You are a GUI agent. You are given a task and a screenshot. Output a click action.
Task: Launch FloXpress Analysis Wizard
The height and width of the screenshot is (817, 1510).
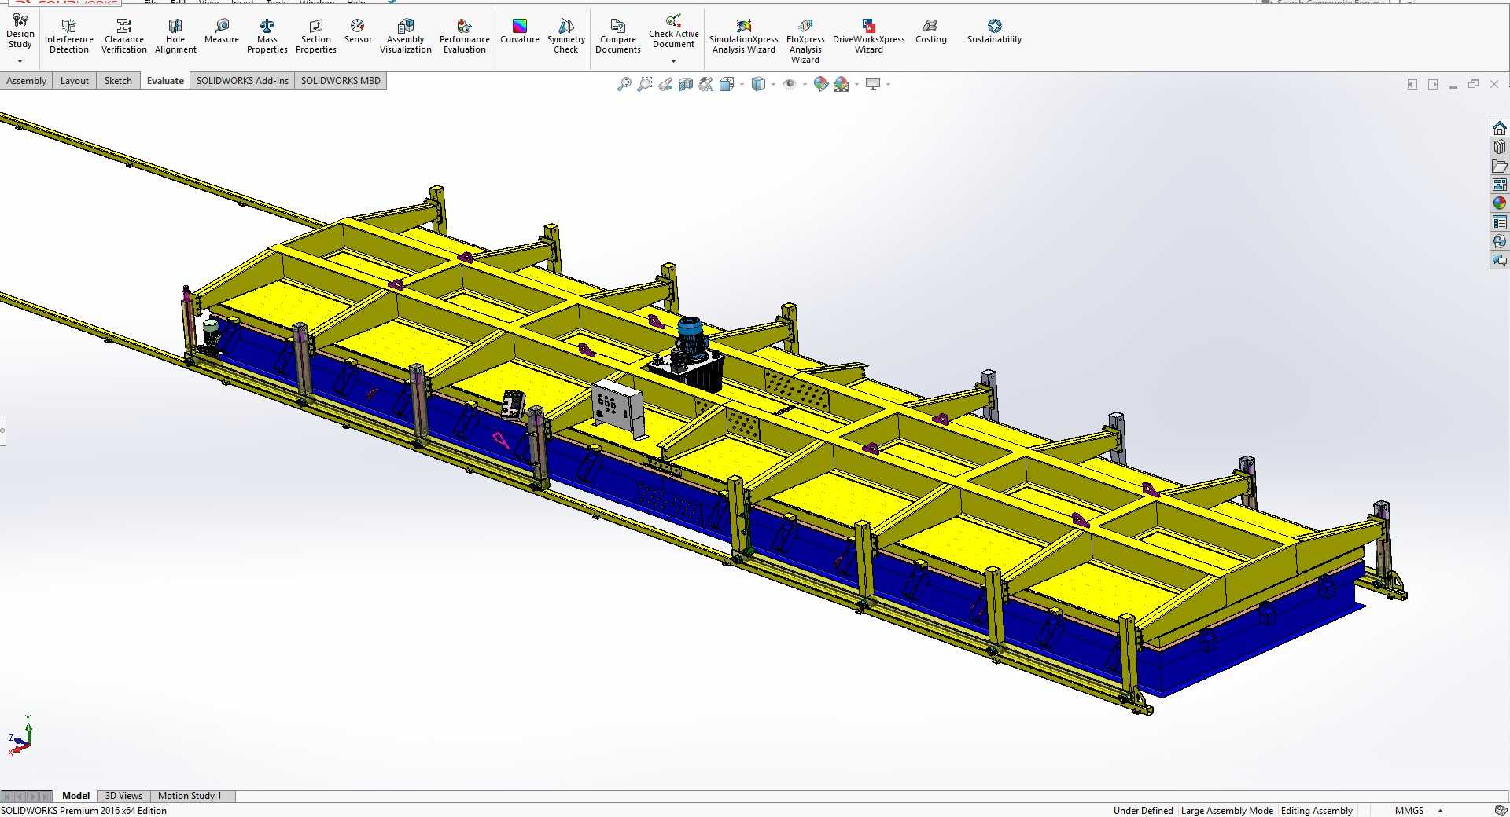805,42
